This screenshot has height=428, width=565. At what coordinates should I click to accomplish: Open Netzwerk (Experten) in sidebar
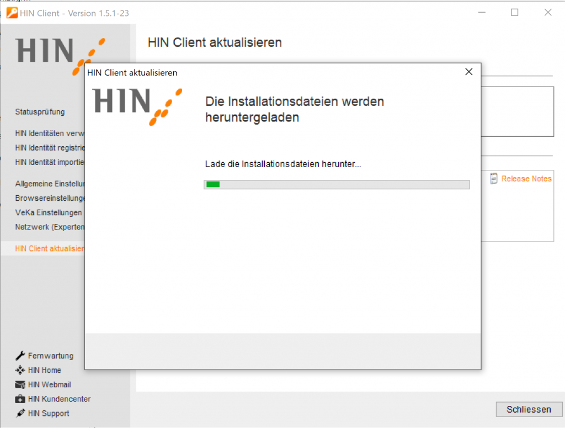[x=50, y=227]
